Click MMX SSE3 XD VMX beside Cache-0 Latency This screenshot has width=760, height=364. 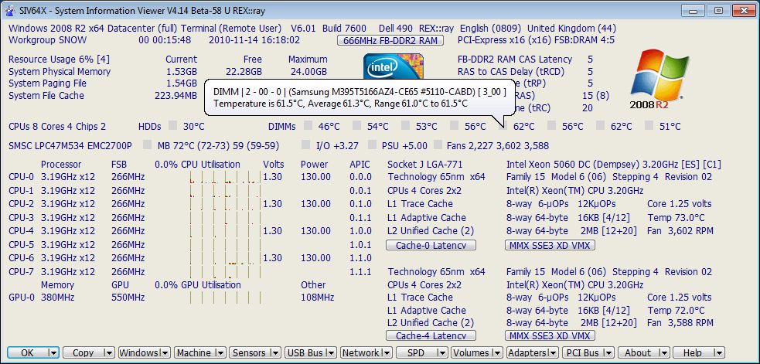550,245
